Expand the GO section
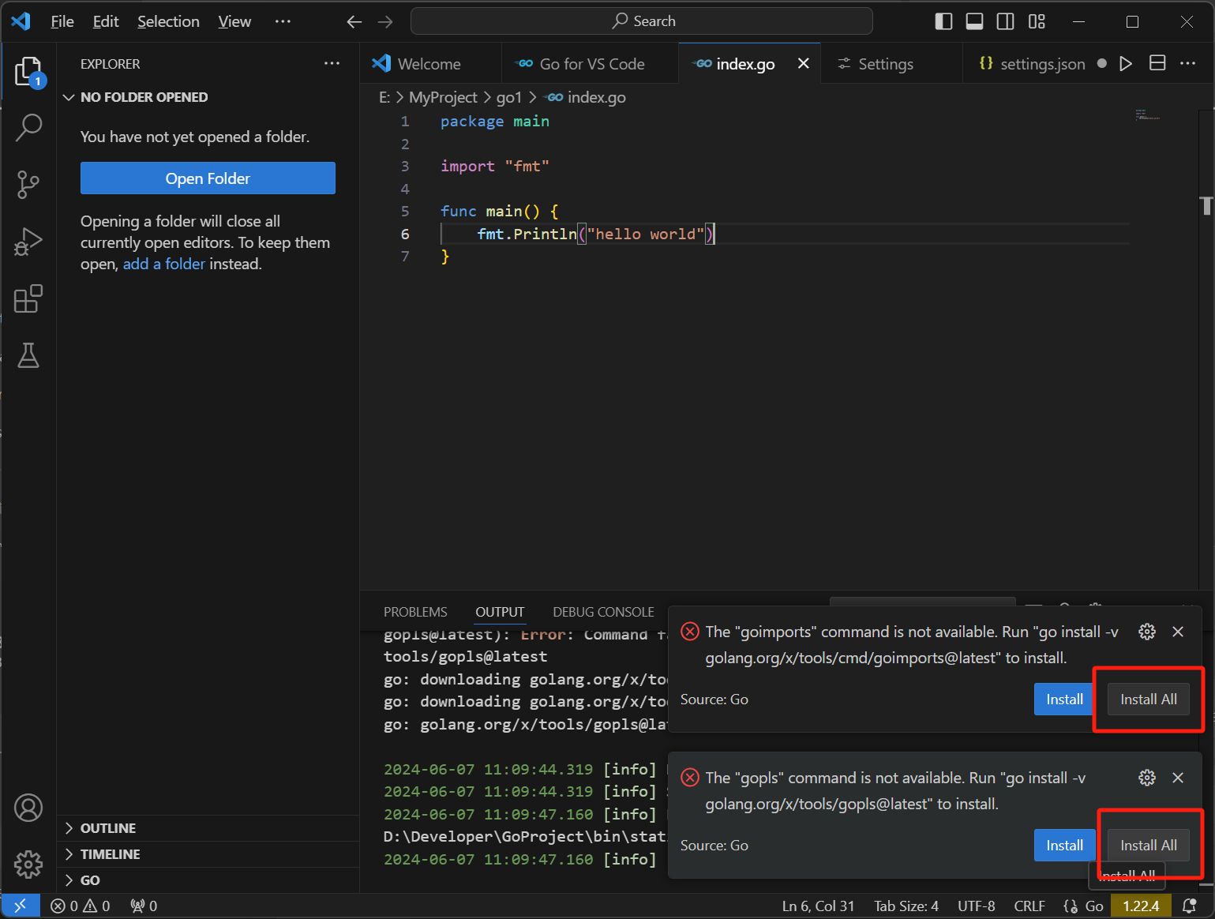Screen dimensions: 1215x919 tap(208, 880)
